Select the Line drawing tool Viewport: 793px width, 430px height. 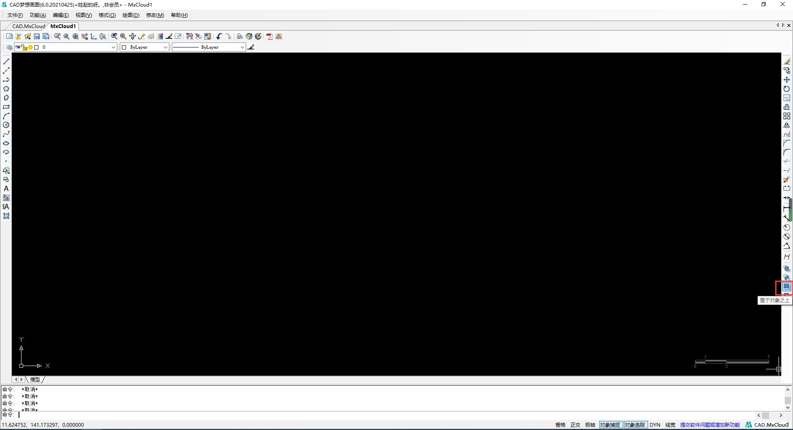click(6, 61)
